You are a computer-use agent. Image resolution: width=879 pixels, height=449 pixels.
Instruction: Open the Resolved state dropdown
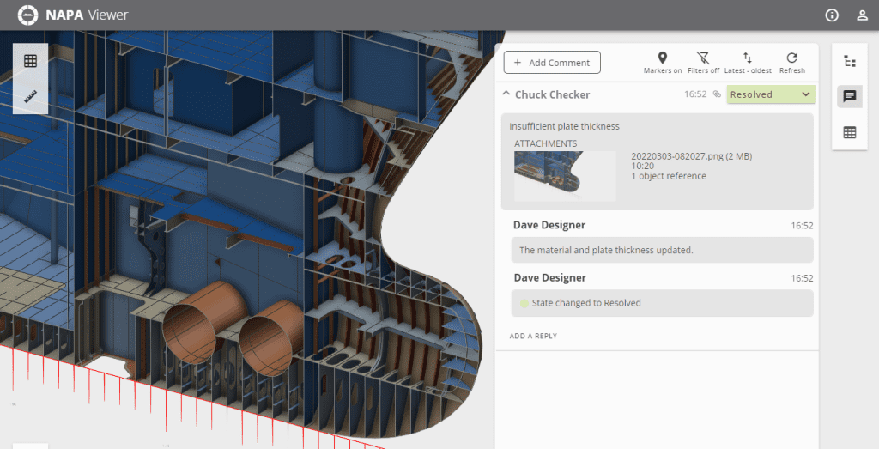coord(771,94)
